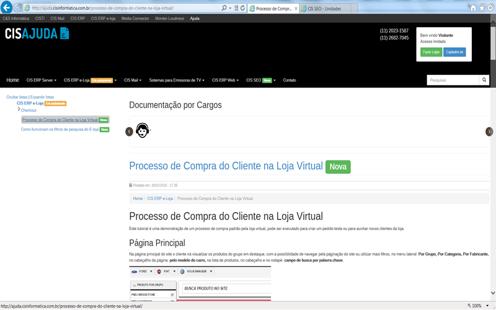Viewport: 496px width, 310px height.
Task: Open the CIS ERP e-Loja sidebar heading
Action: [30, 104]
